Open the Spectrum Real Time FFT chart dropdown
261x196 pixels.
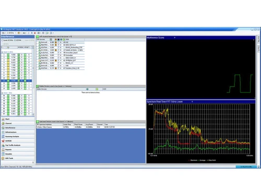(x=192, y=101)
